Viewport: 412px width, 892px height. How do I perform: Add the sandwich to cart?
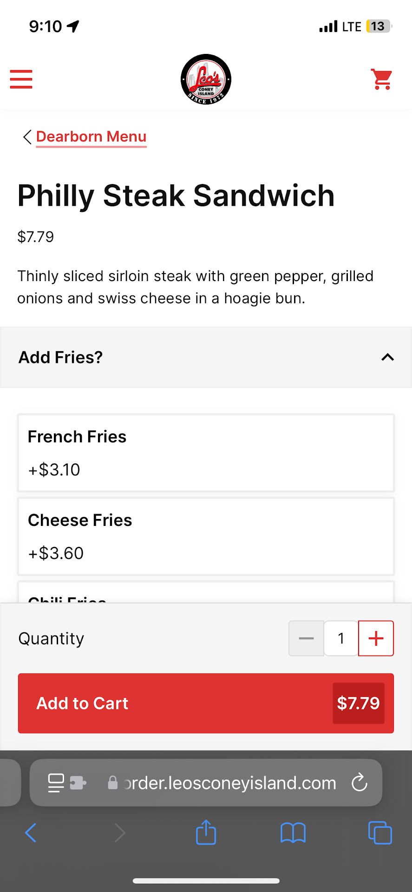coord(206,703)
